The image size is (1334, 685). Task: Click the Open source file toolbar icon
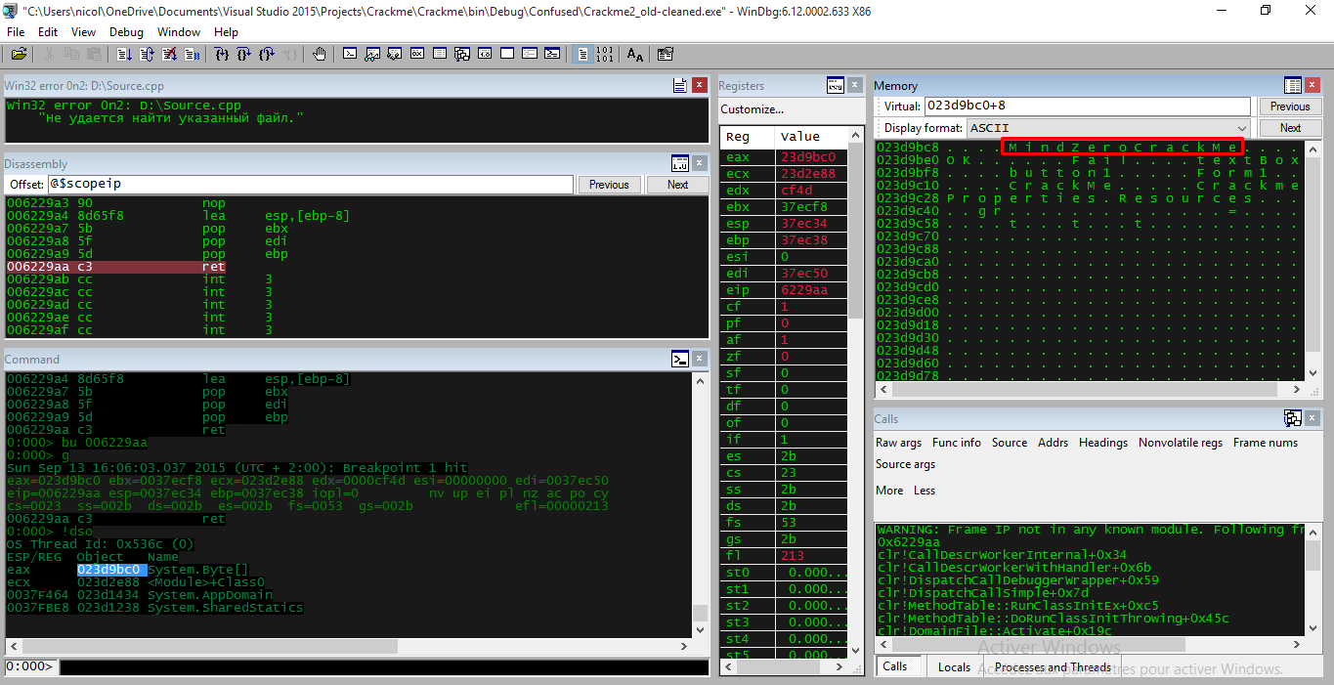19,55
